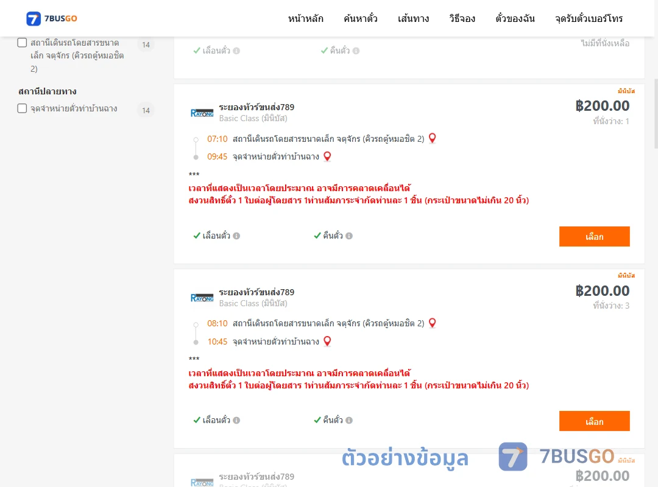This screenshot has width=658, height=487.
Task: Open ค้นหาตั๋ว menu item
Action: point(361,19)
